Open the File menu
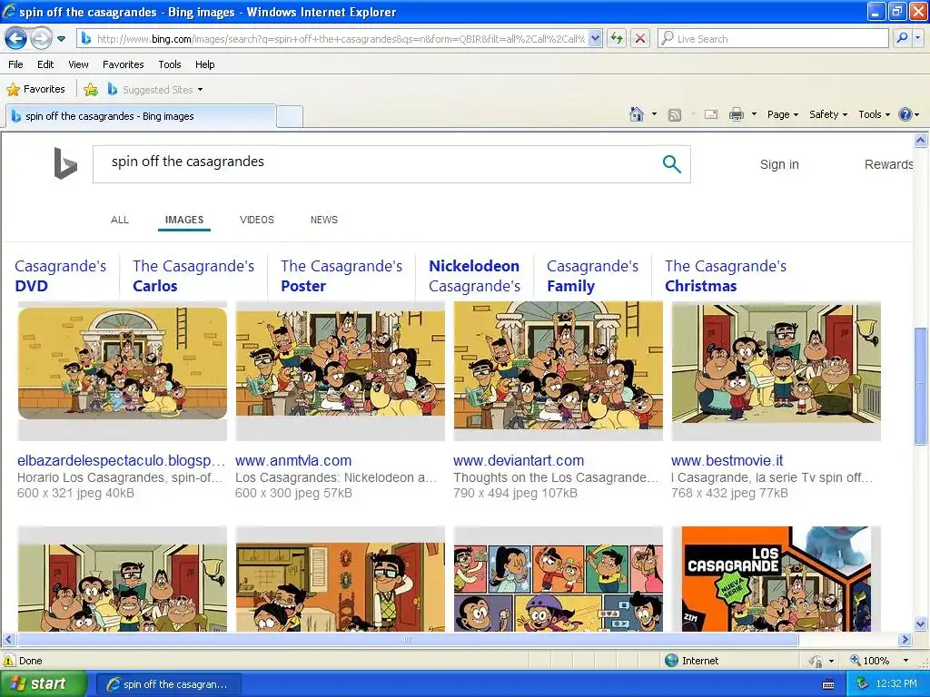The width and height of the screenshot is (930, 697). pyautogui.click(x=15, y=64)
